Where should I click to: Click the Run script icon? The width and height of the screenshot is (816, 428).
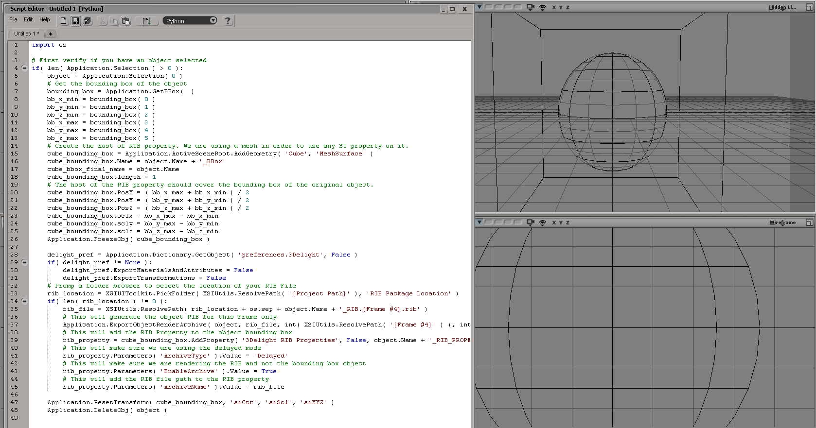click(x=146, y=21)
